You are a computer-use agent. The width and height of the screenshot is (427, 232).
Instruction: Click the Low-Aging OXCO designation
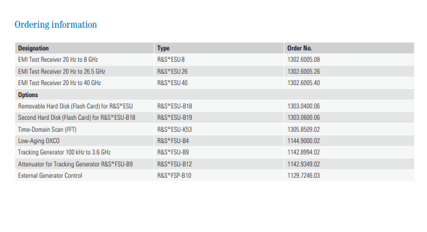(x=38, y=141)
